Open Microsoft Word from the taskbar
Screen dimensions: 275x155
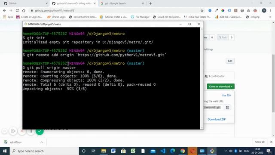point(113,151)
